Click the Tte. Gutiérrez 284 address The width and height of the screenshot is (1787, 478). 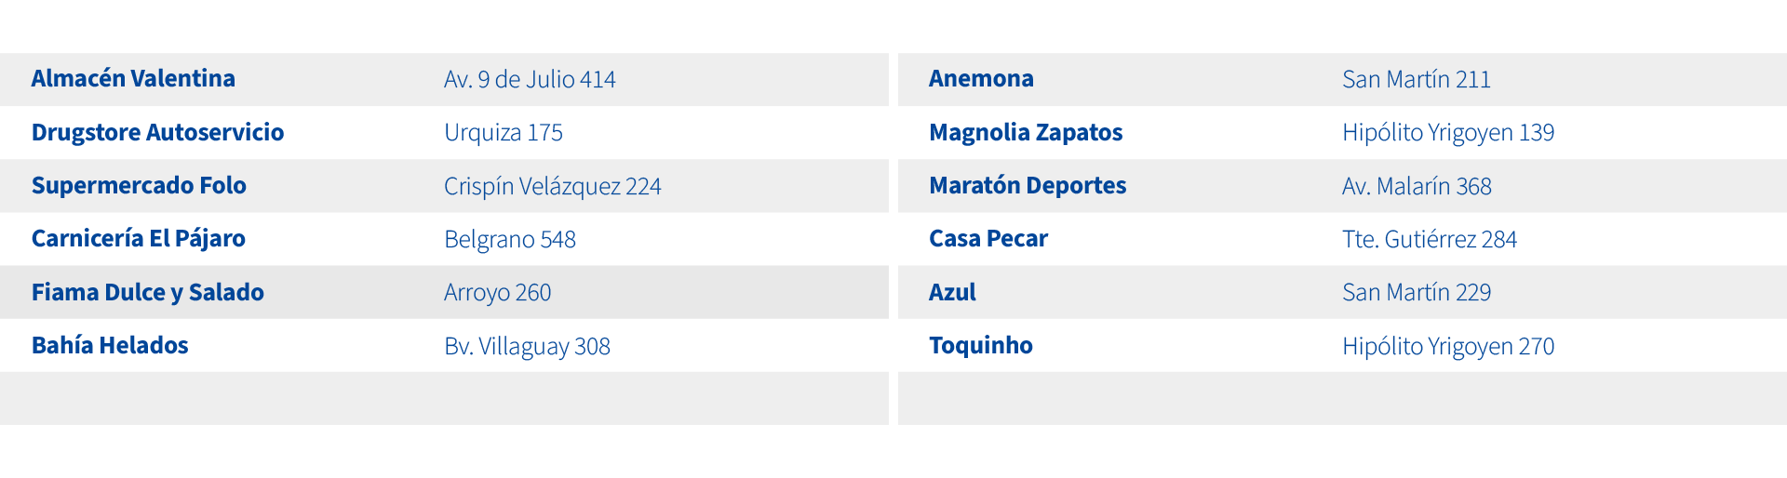point(1430,240)
